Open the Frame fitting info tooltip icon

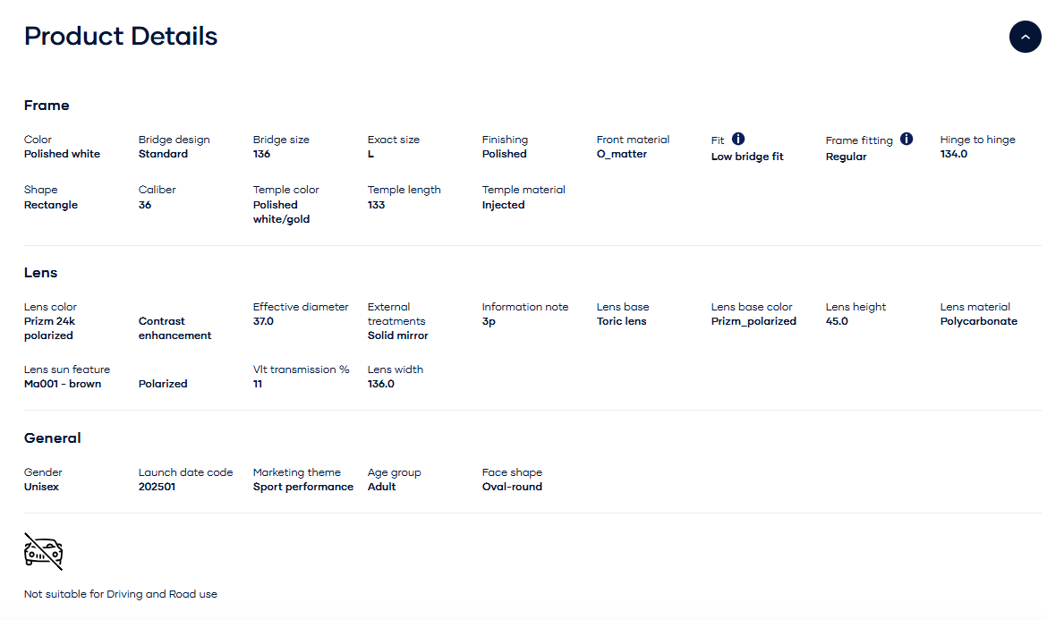click(907, 139)
